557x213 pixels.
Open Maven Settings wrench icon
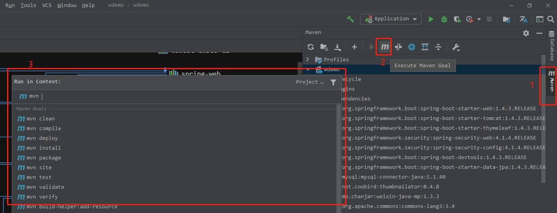click(456, 47)
